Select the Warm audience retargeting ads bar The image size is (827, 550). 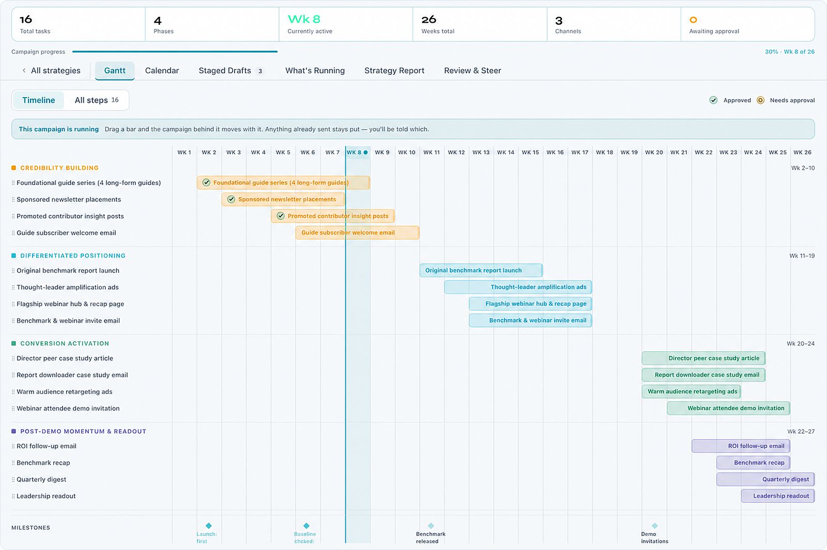pyautogui.click(x=691, y=391)
